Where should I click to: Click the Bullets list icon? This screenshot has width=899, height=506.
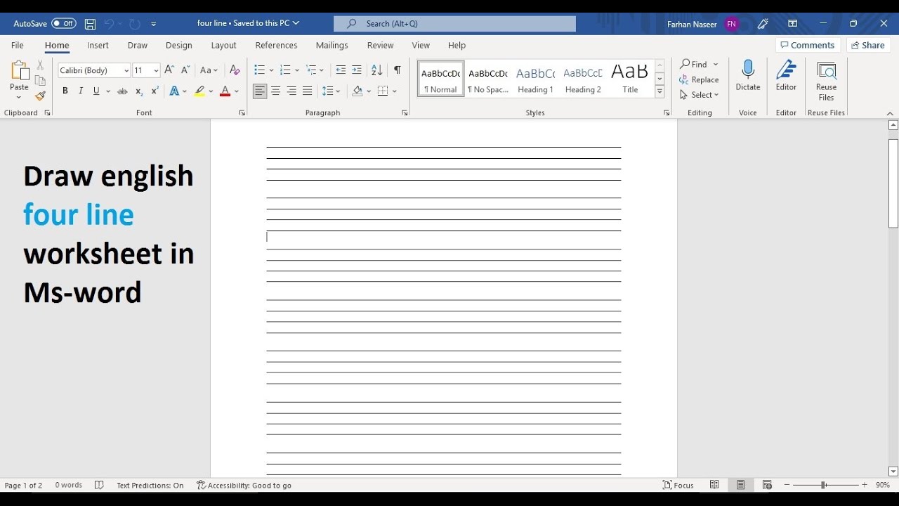click(259, 70)
